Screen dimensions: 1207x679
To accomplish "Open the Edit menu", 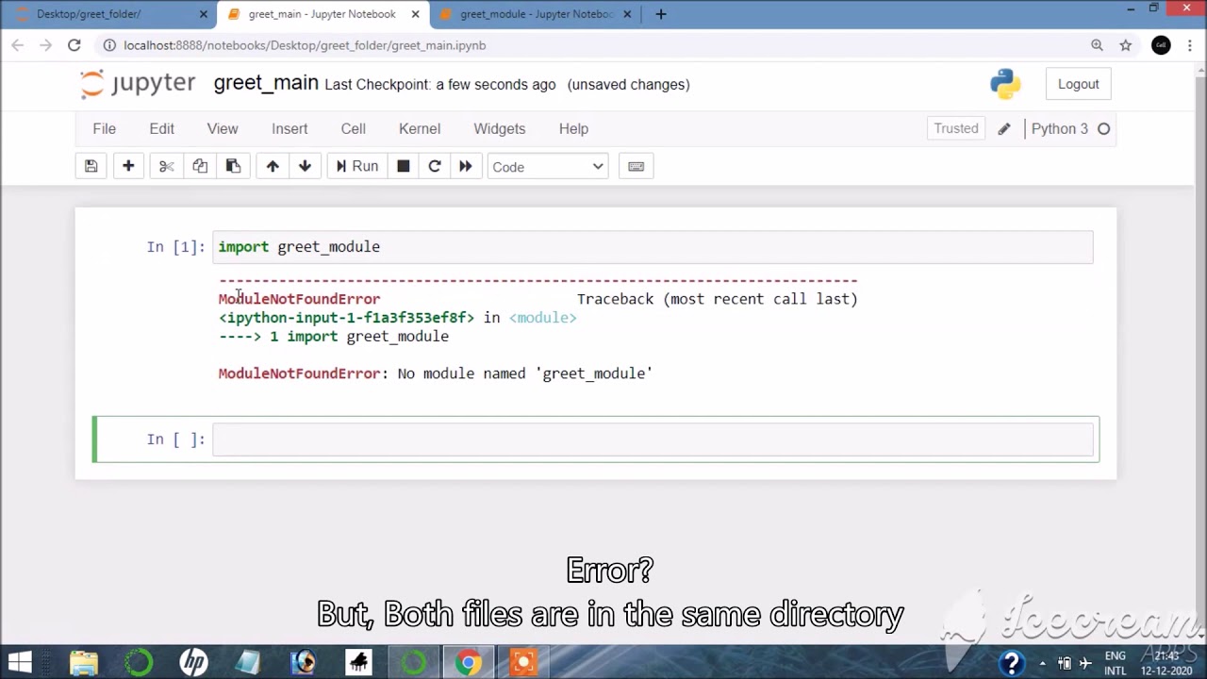I will click(161, 129).
